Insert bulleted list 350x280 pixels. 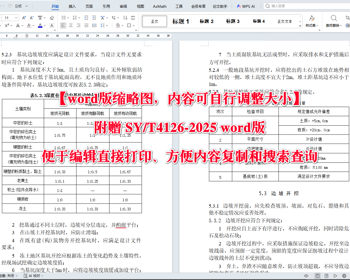(x=63, y=18)
